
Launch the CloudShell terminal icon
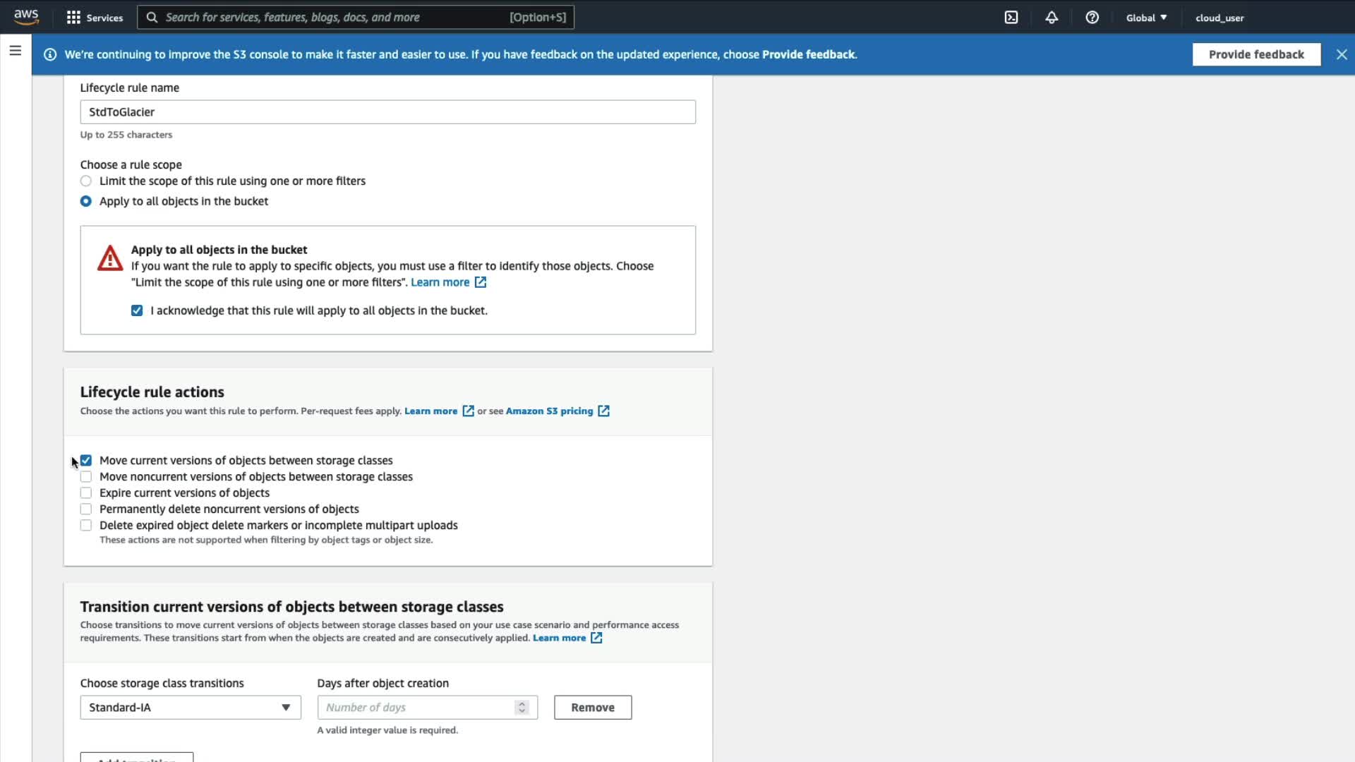[1011, 18]
